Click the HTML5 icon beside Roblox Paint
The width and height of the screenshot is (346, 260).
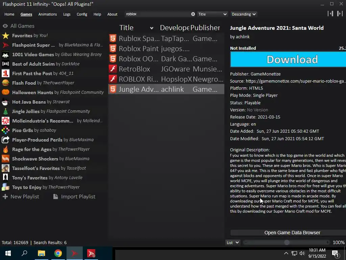tap(113, 48)
